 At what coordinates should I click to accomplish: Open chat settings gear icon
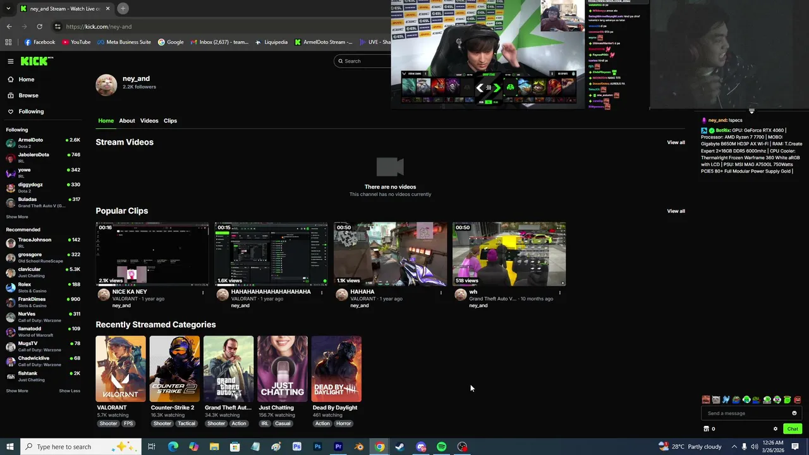(x=776, y=429)
